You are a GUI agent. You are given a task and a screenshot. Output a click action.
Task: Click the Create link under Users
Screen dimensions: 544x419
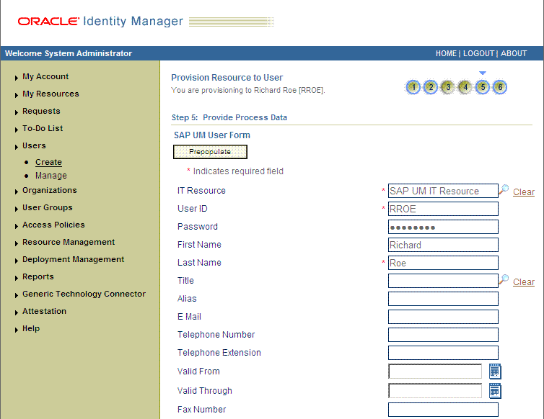pyautogui.click(x=48, y=162)
